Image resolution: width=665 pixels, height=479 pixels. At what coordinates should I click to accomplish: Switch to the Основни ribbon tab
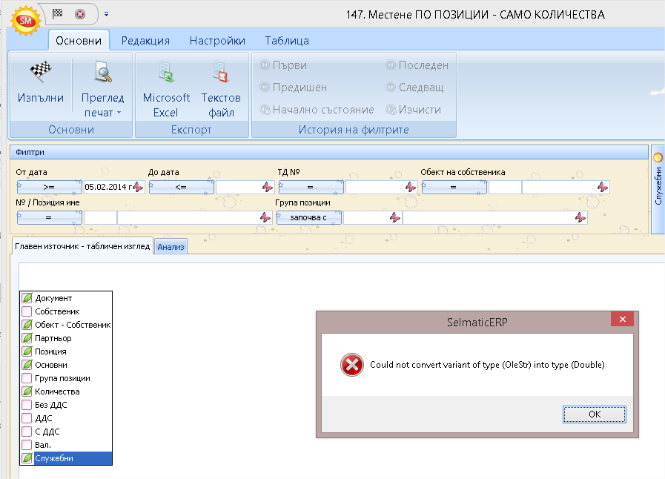79,40
